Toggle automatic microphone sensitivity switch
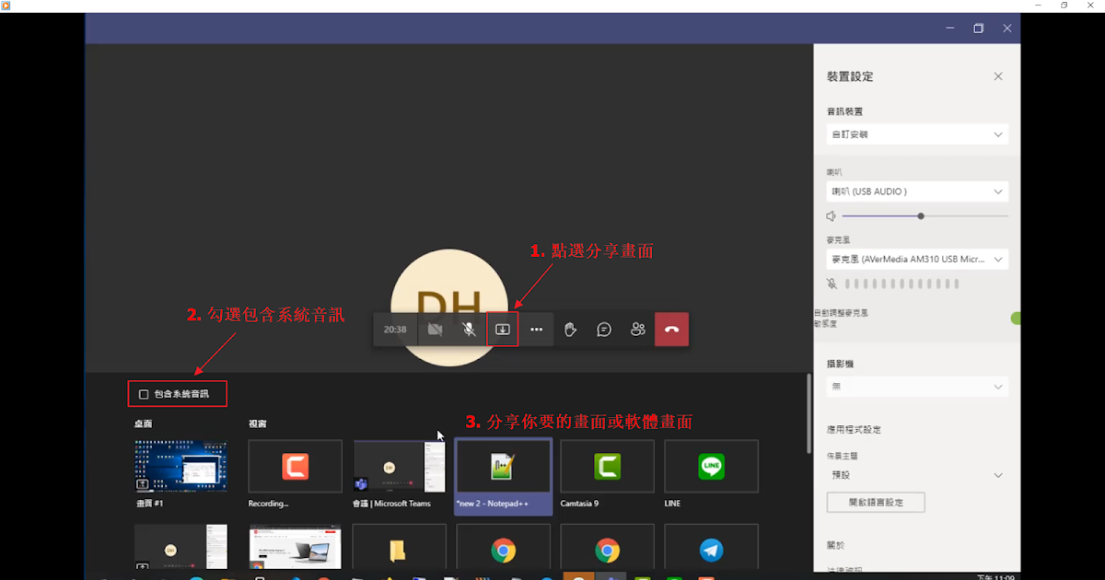Image resolution: width=1105 pixels, height=580 pixels. 1016,319
